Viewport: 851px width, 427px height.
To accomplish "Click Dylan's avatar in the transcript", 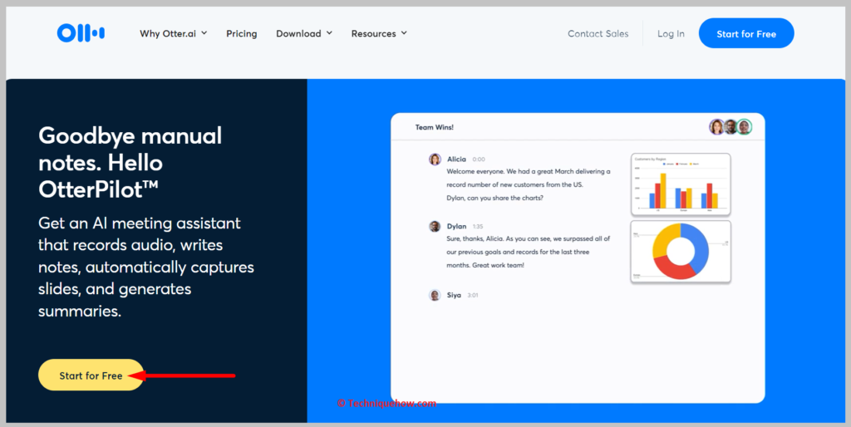I will click(x=435, y=226).
